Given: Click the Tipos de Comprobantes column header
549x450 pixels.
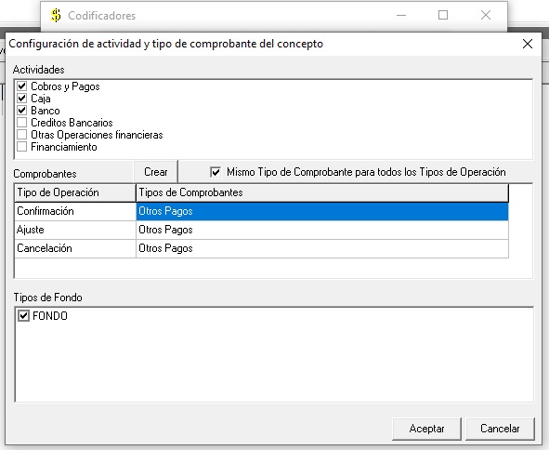Looking at the screenshot, I should click(x=322, y=192).
